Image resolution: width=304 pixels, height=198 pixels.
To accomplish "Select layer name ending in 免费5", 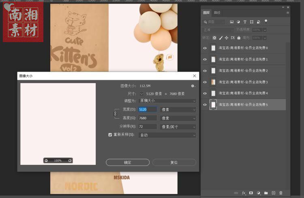I will tap(243, 104).
